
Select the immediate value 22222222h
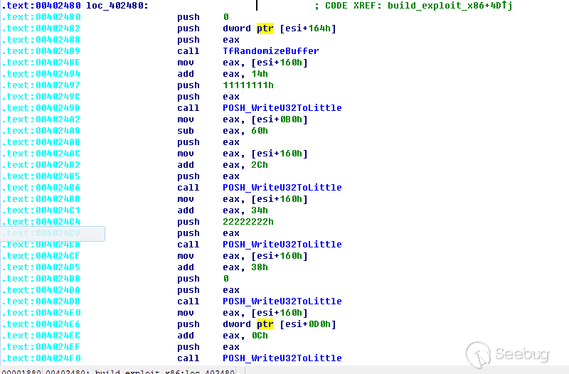tap(248, 222)
